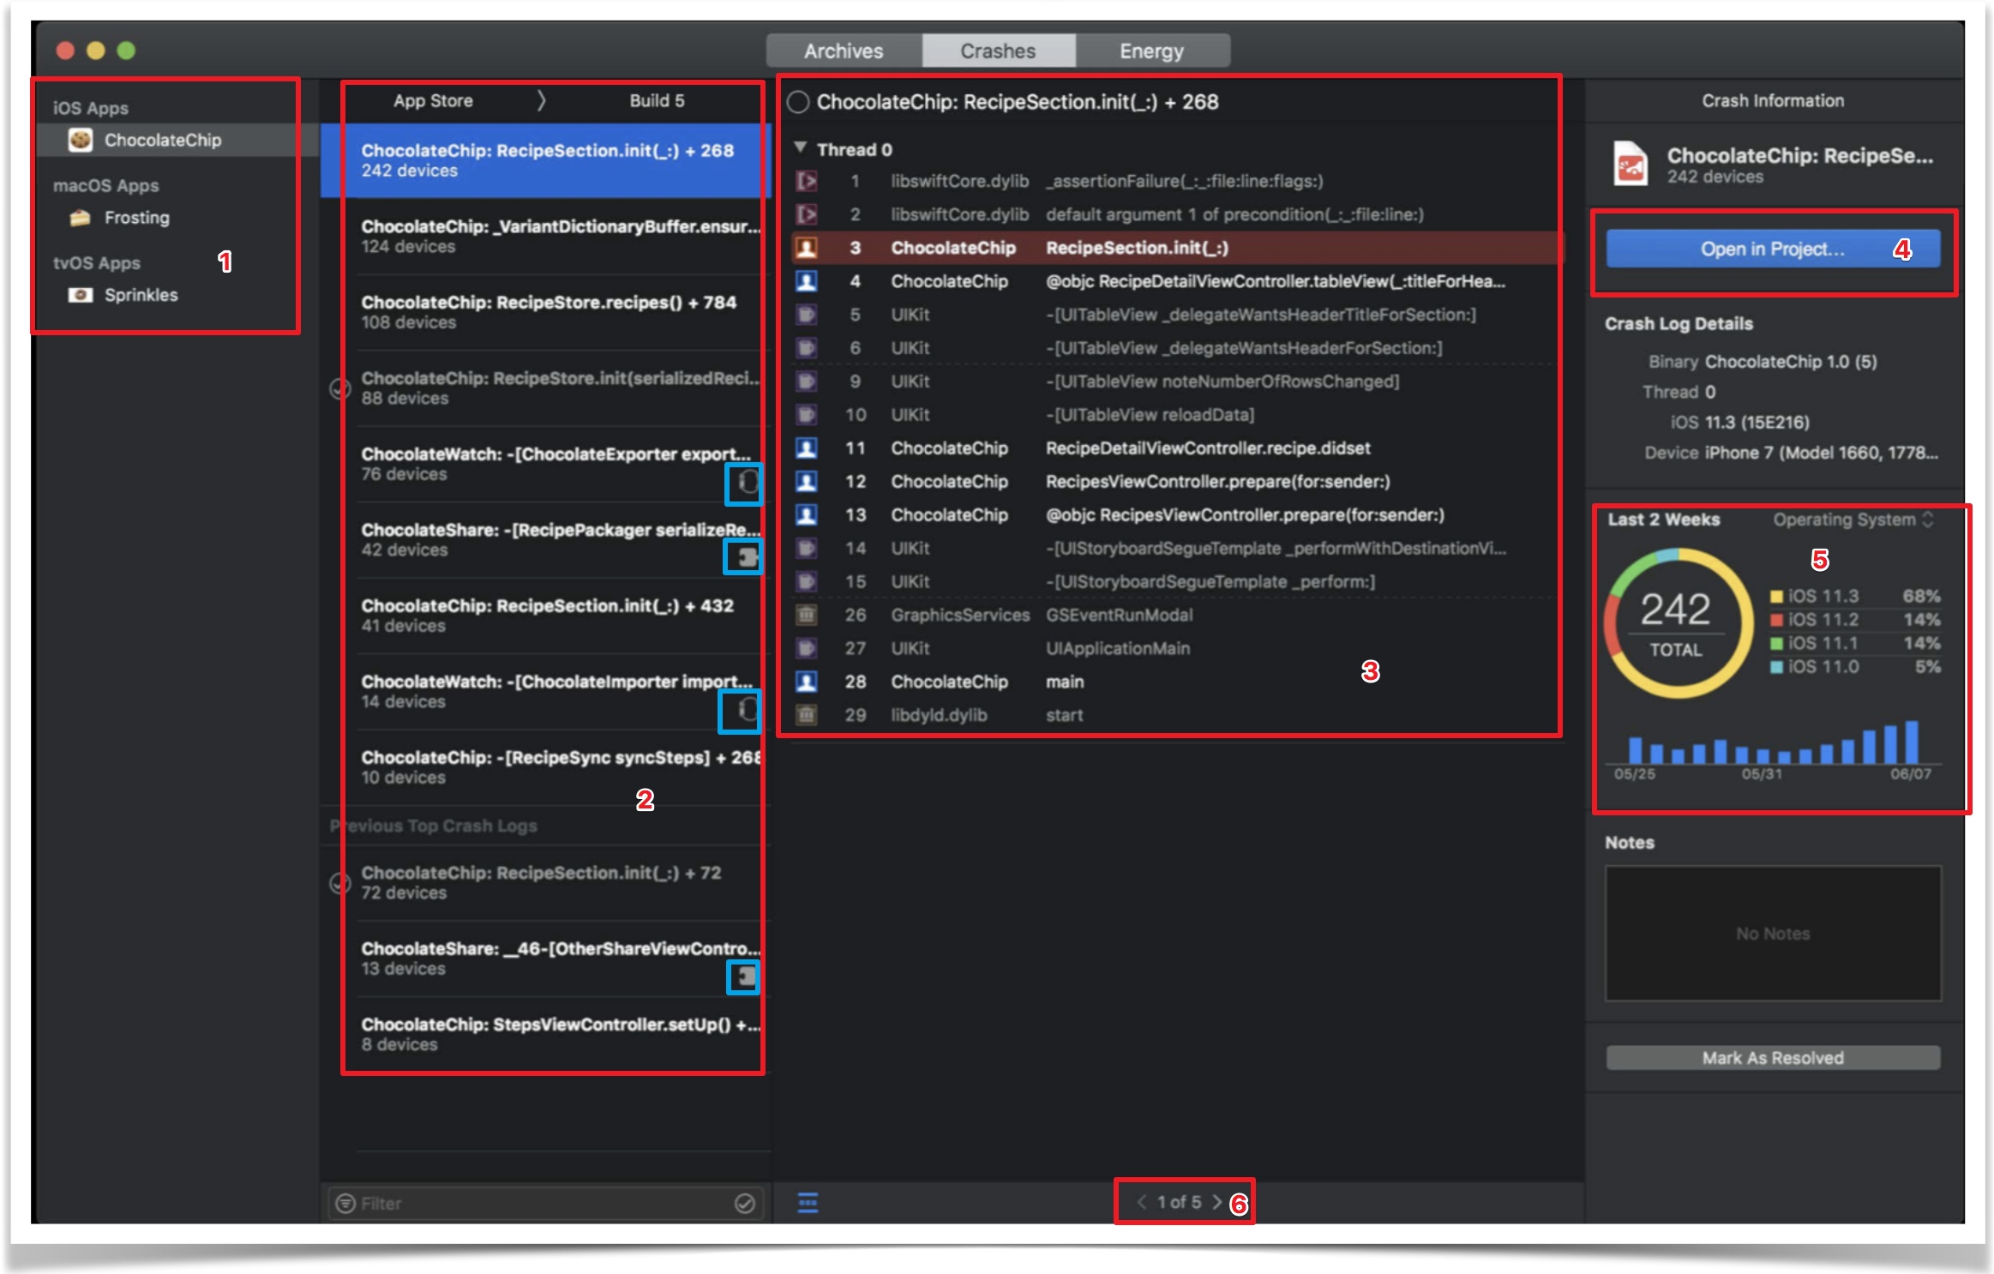Click the crash log document icon
Viewport: 1994px width, 1274px height.
(x=1630, y=164)
